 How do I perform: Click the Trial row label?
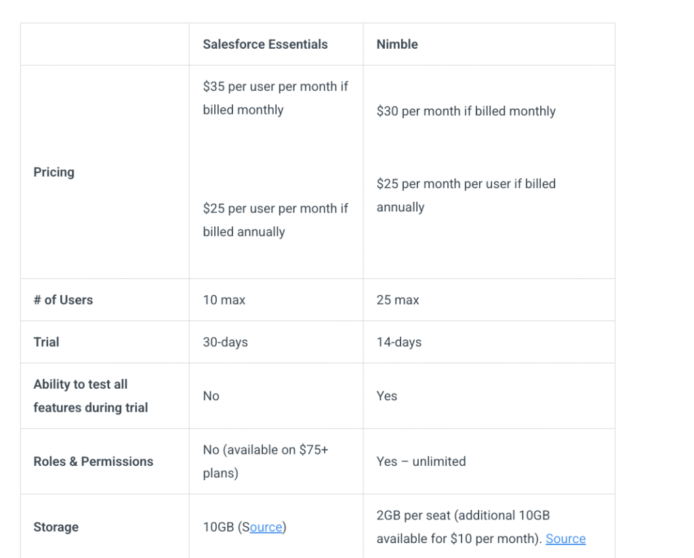46,342
